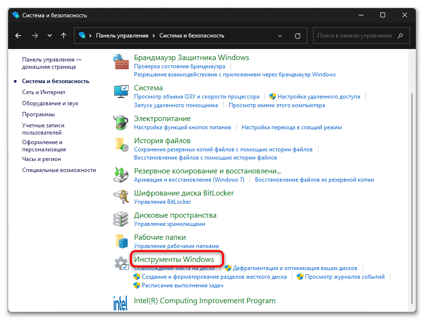Screen dimensions: 424x320
Task: Open Сеть и Интернет category
Action: coord(44,92)
